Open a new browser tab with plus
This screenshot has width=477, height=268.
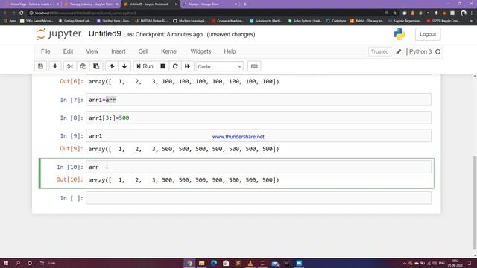[x=245, y=4]
